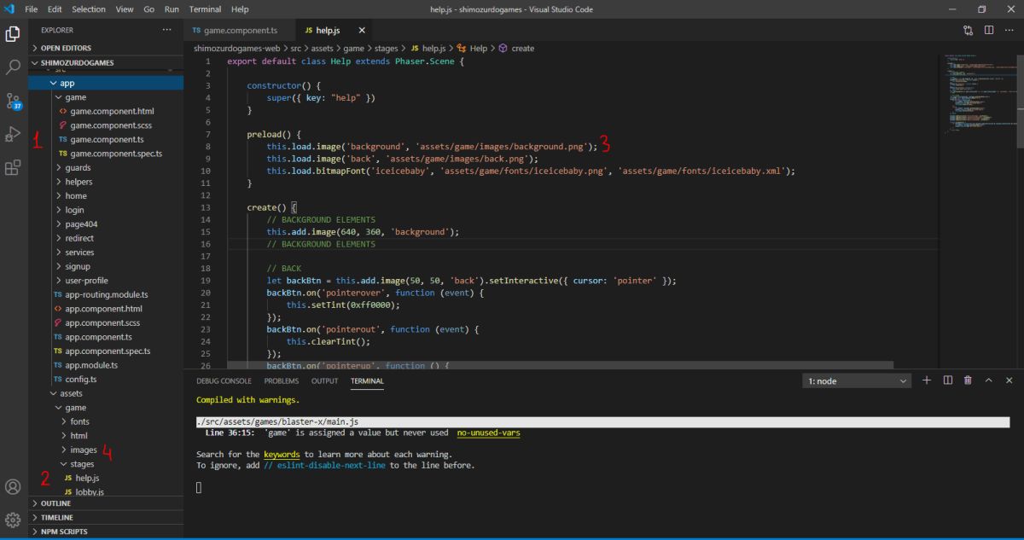Viewport: 1024px width, 540px height.
Task: Maximize the panel with up chevron
Action: (x=988, y=380)
